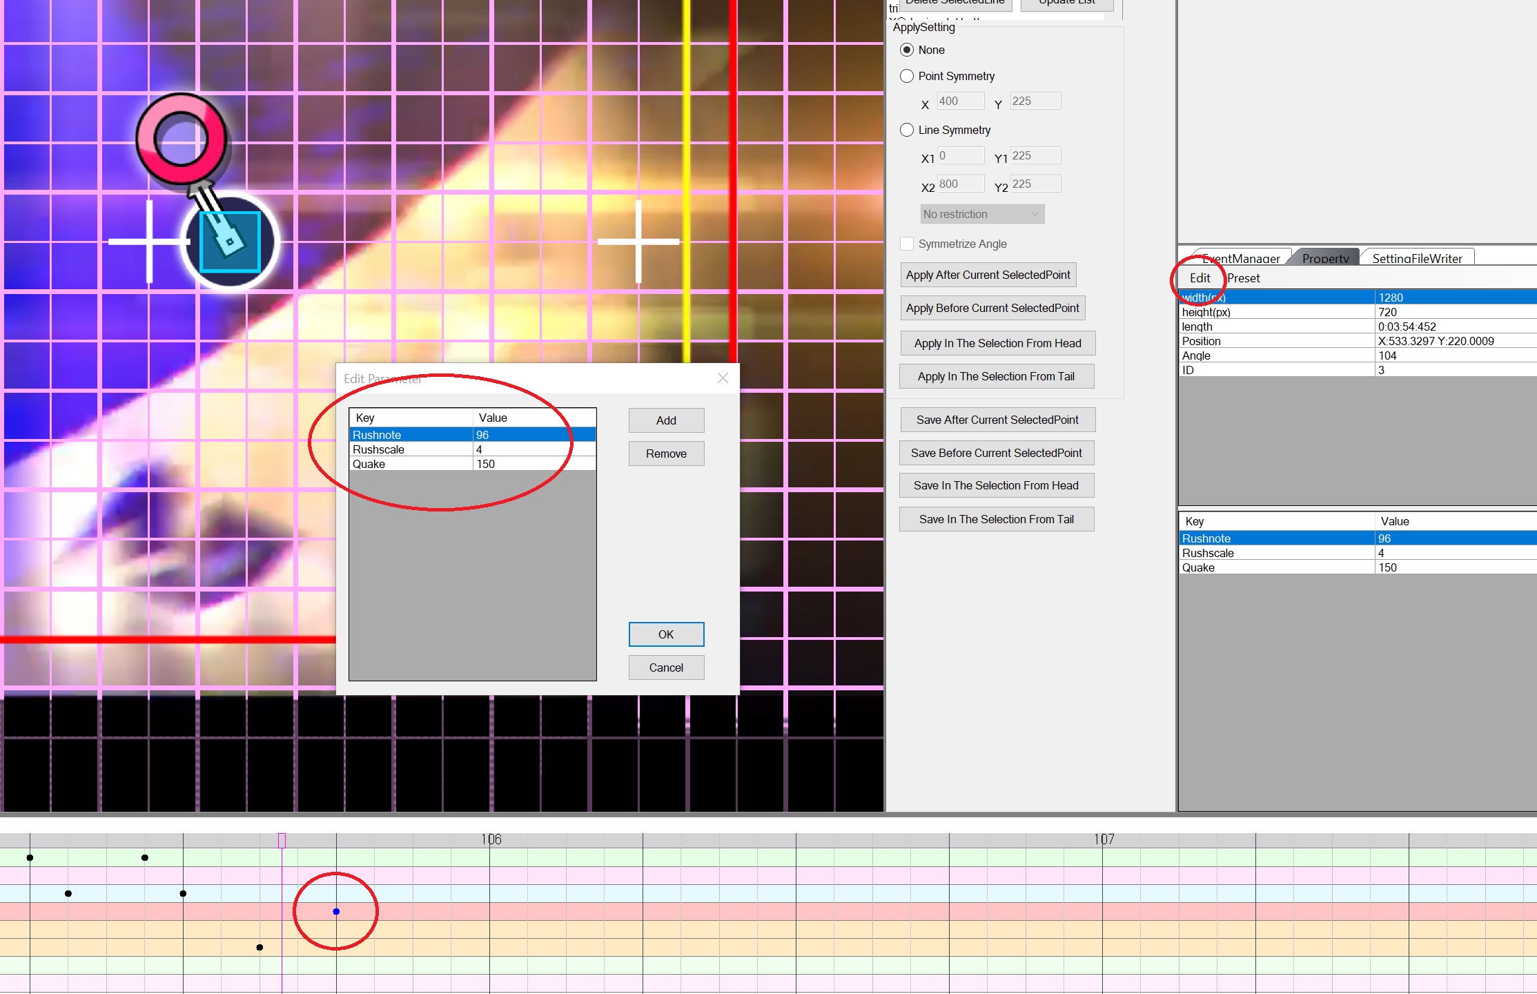Click Apply After Current SelectedPoint button
Viewport: 1537px width, 994px height.
tap(988, 275)
